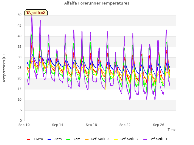Click the 45 y-axis tick label
Screen dimensions: 194x145
click(19, 25)
